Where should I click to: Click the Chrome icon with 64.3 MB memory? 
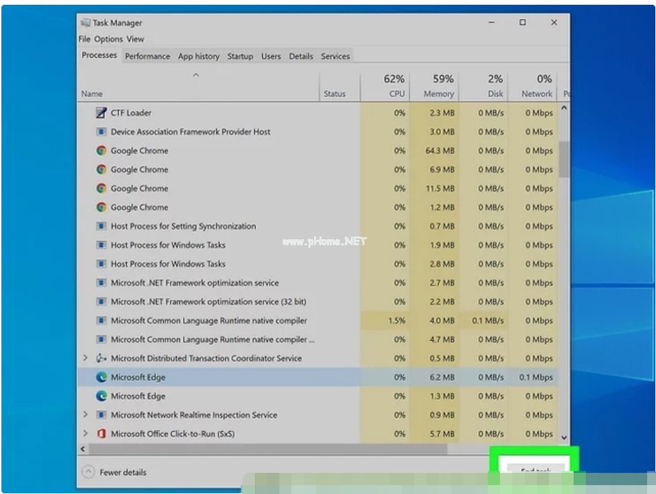coord(101,151)
